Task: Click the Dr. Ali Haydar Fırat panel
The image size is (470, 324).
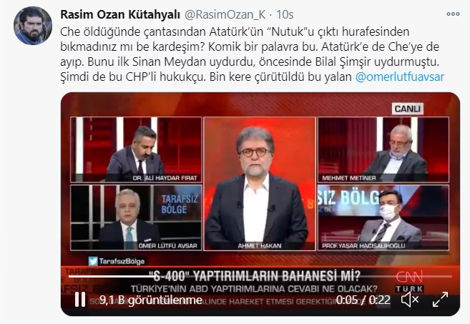Action: coord(136,149)
